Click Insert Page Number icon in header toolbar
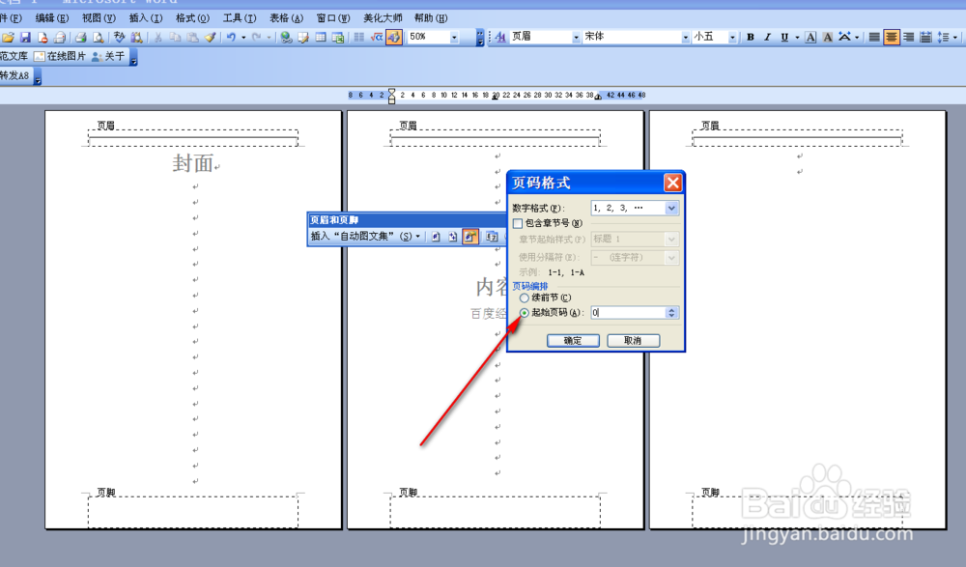 (x=436, y=237)
